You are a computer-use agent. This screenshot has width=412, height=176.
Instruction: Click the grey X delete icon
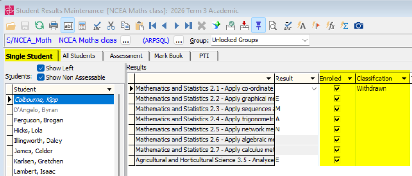point(202,25)
